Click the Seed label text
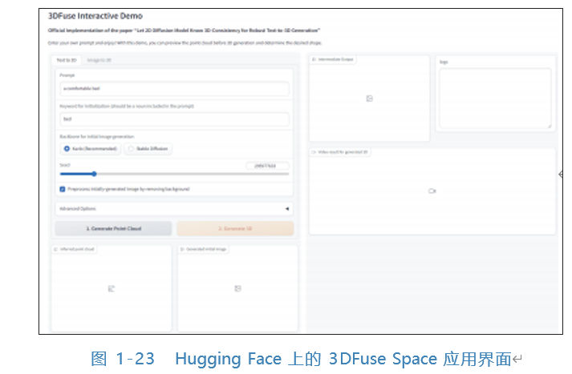572x374 pixels. click(64, 165)
